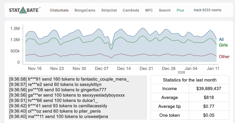235x123 pixels.
Task: Click 'Statistics for the last month' header
Action: pyautogui.click(x=190, y=80)
